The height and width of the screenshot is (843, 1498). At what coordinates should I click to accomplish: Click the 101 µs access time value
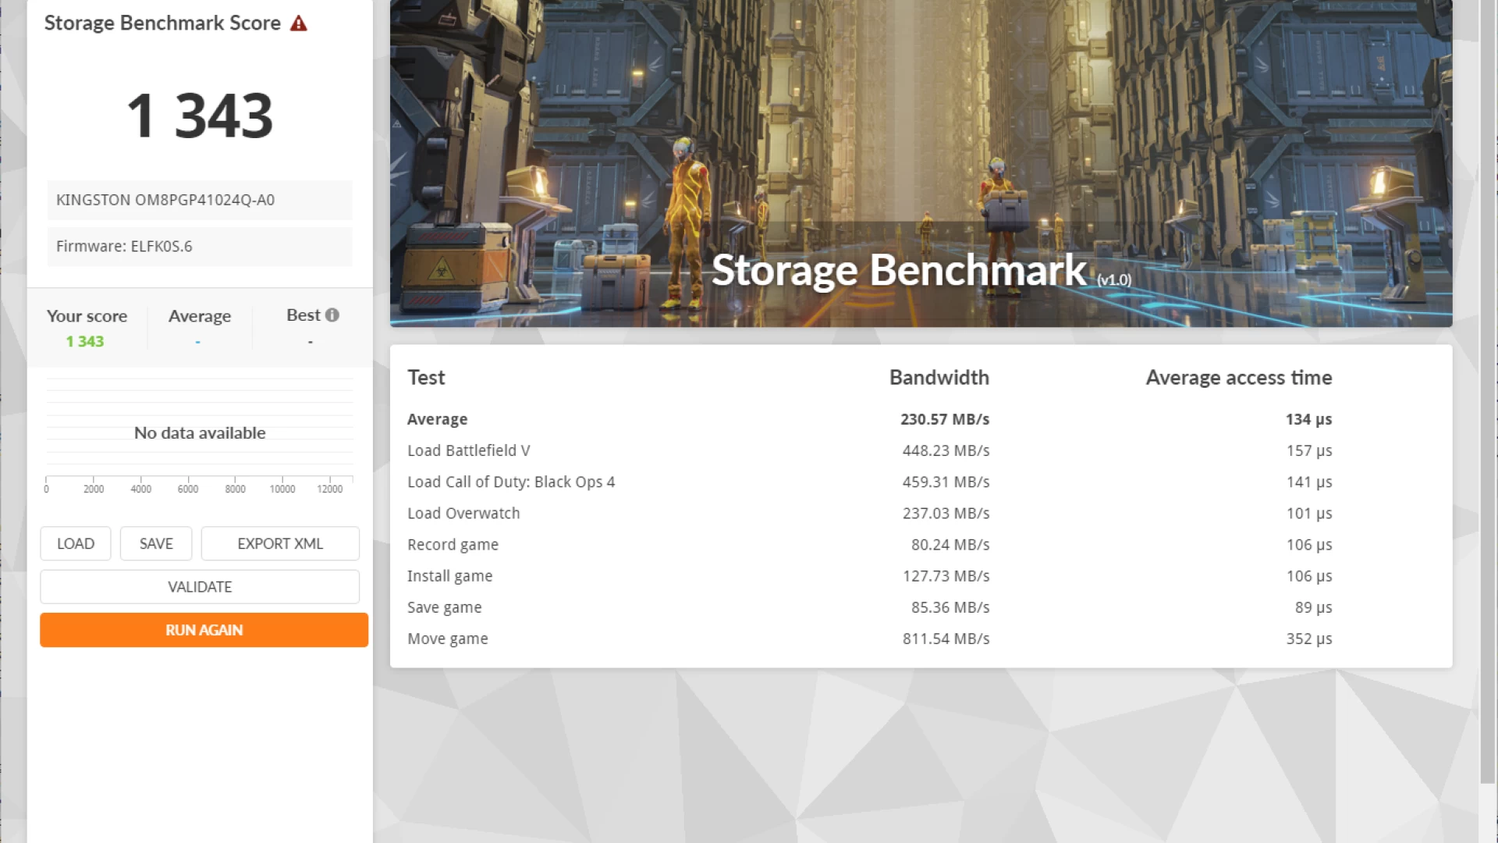1309,513
